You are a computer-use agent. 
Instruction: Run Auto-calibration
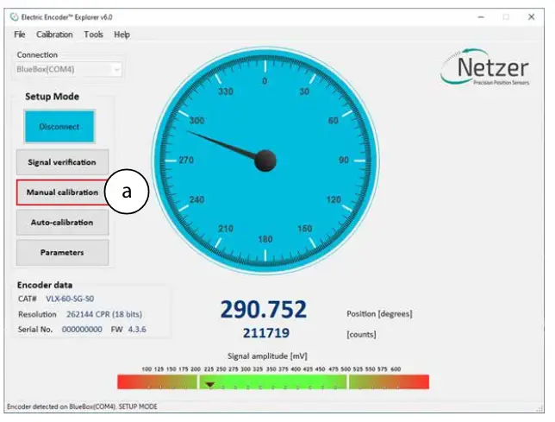click(x=62, y=223)
